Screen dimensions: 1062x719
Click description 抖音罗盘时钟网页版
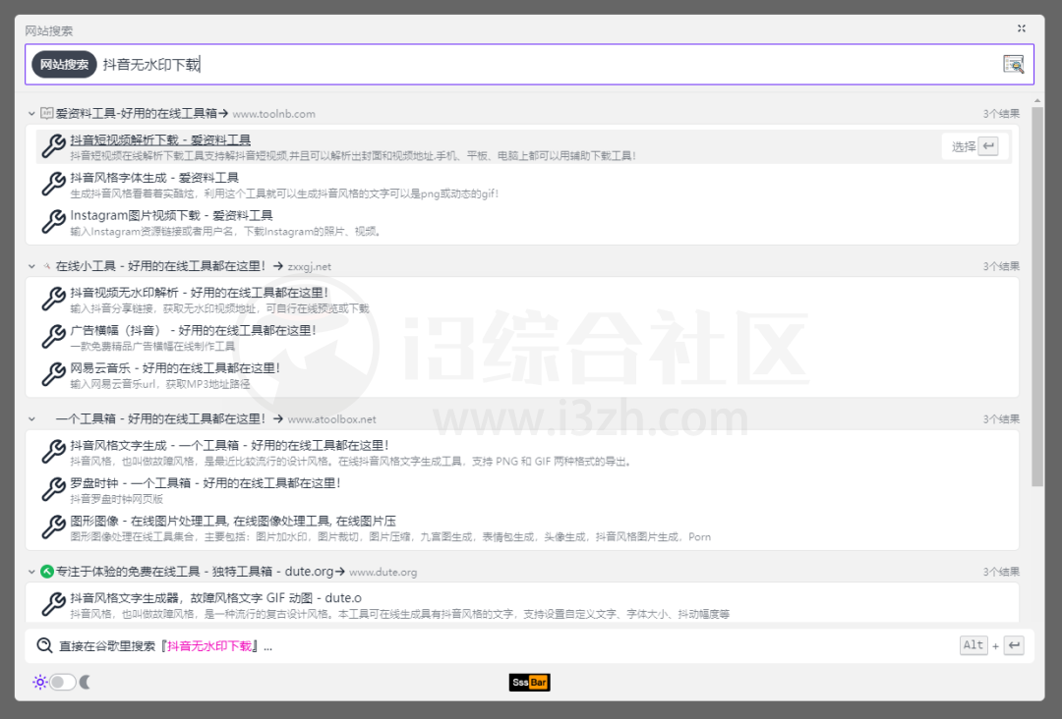[x=116, y=499]
